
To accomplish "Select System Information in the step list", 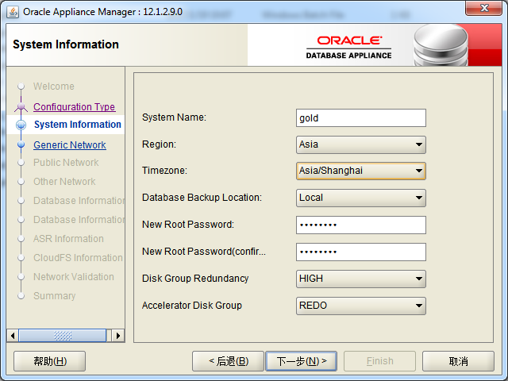I will pyautogui.click(x=78, y=125).
